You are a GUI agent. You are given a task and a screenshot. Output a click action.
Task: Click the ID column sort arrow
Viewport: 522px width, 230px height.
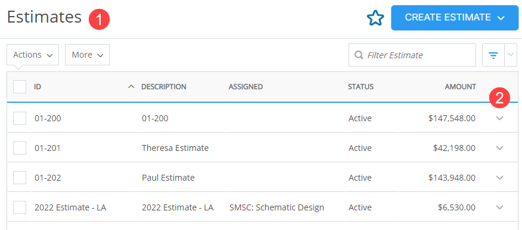point(131,87)
